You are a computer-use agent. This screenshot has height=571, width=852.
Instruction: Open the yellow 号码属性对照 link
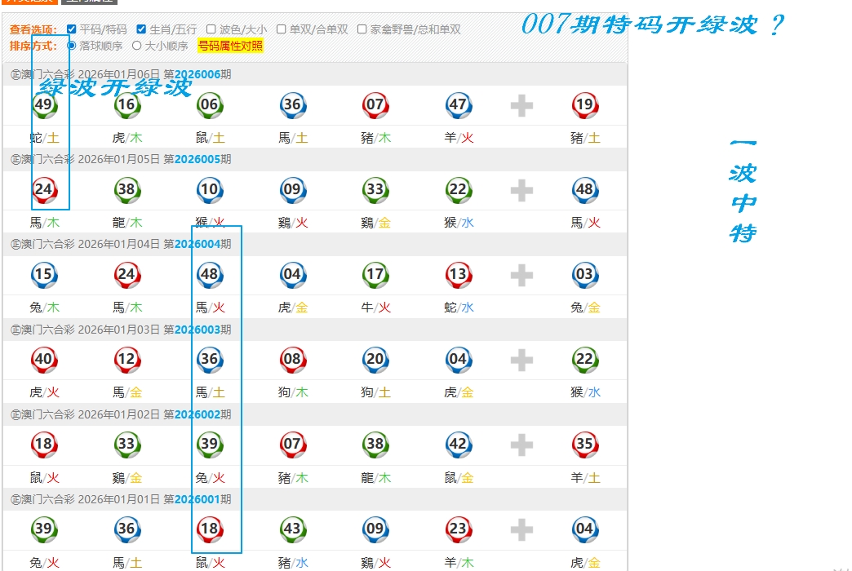pyautogui.click(x=230, y=46)
